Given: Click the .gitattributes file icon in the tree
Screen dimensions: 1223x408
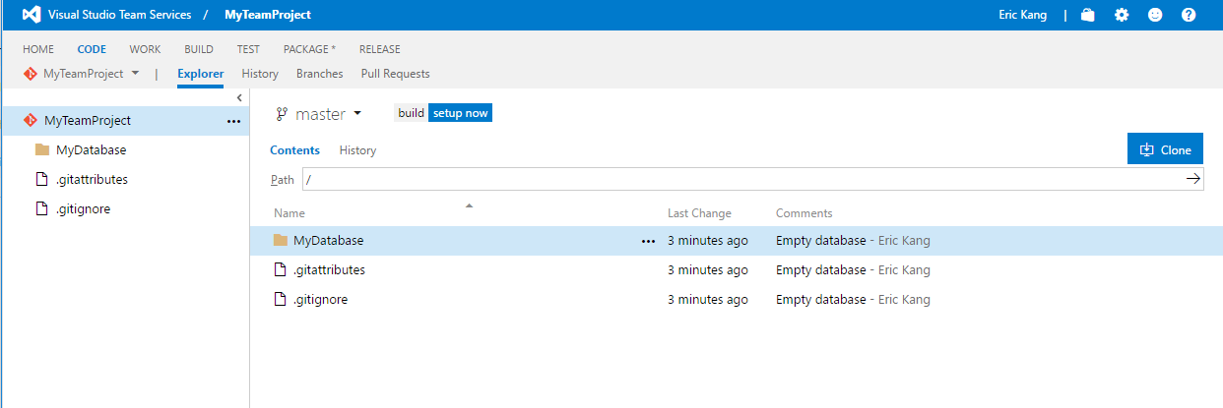Looking at the screenshot, I should 42,180.
